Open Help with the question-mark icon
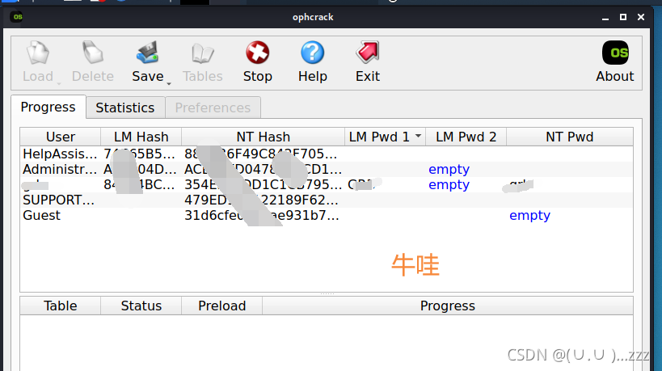Viewport: 662px width, 371px height. [313, 53]
